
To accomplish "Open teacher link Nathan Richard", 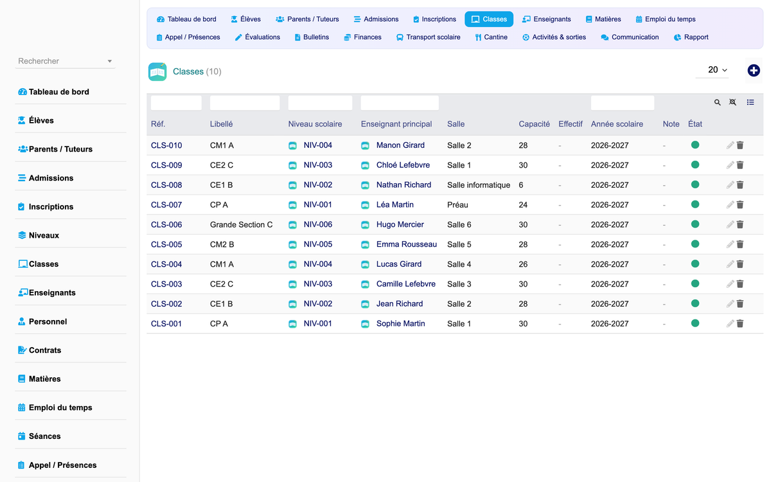I will point(403,185).
